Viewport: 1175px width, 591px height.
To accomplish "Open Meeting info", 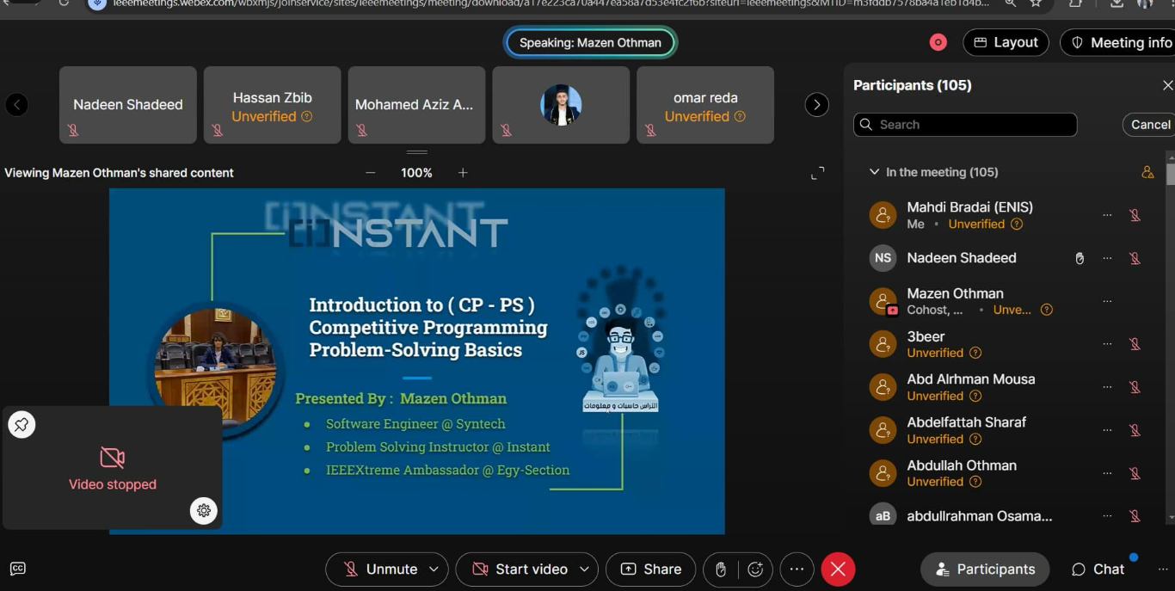I will (1121, 42).
